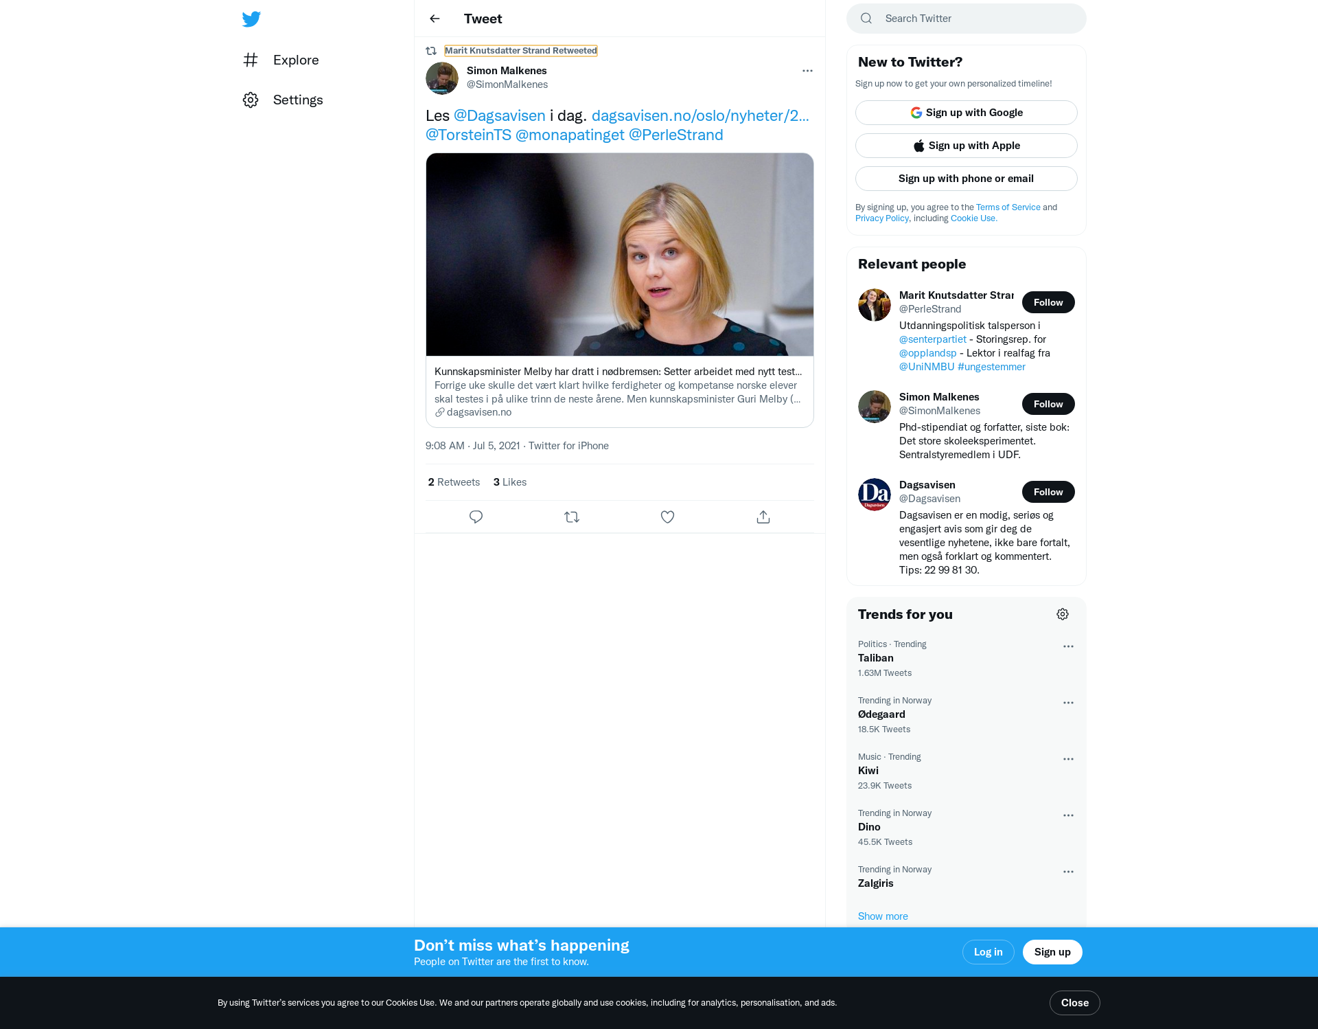Open @SimonMalkenes handle in tweet header
This screenshot has width=1318, height=1029.
pyautogui.click(x=507, y=84)
